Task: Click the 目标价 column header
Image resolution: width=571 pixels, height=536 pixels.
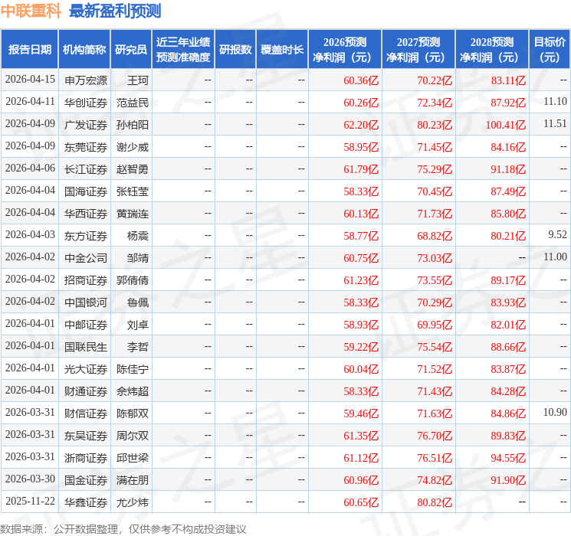Action: [550, 50]
